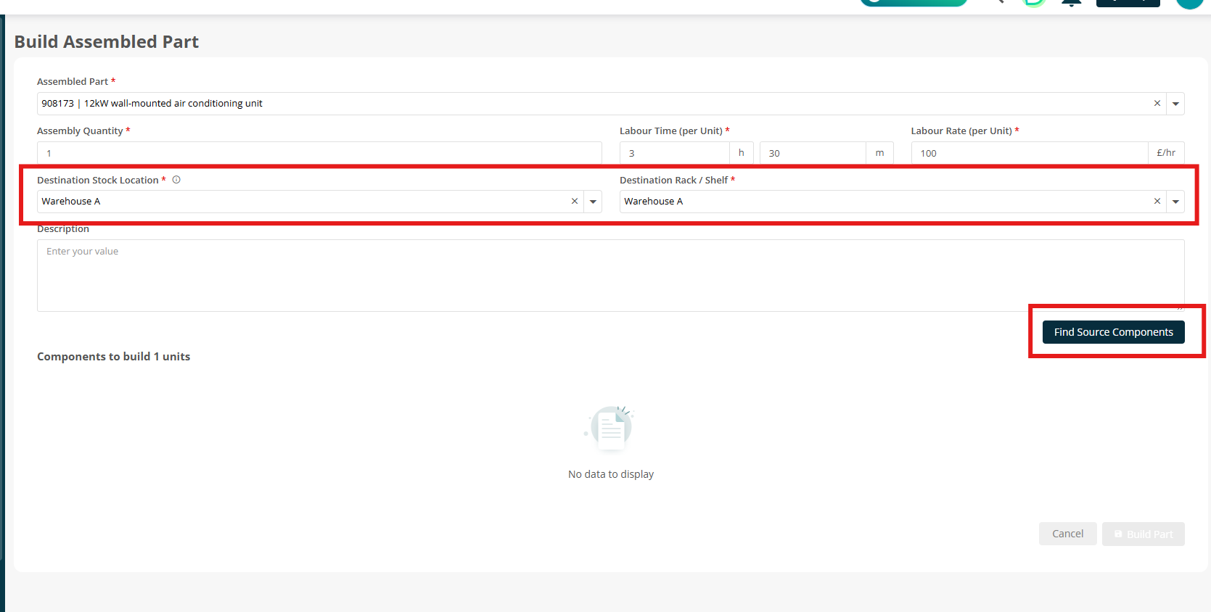Click the Build Part button
1211x612 pixels.
coord(1143,534)
